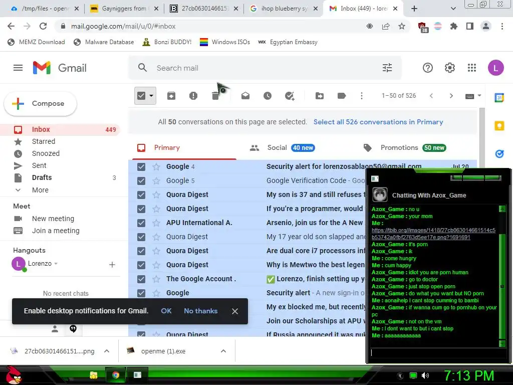
Task: Open Gmail main menu hamburger icon
Action: (18, 68)
